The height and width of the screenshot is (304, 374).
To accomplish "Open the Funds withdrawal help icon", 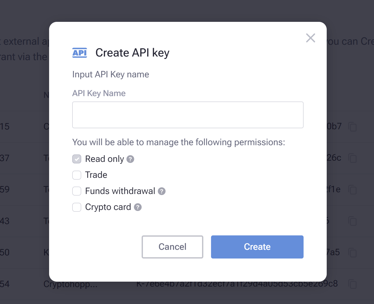I will [161, 191].
